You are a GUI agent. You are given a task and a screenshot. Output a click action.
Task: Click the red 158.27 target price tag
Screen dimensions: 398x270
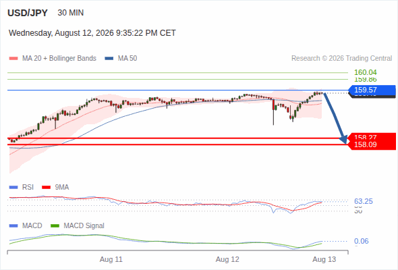pyautogui.click(x=372, y=136)
